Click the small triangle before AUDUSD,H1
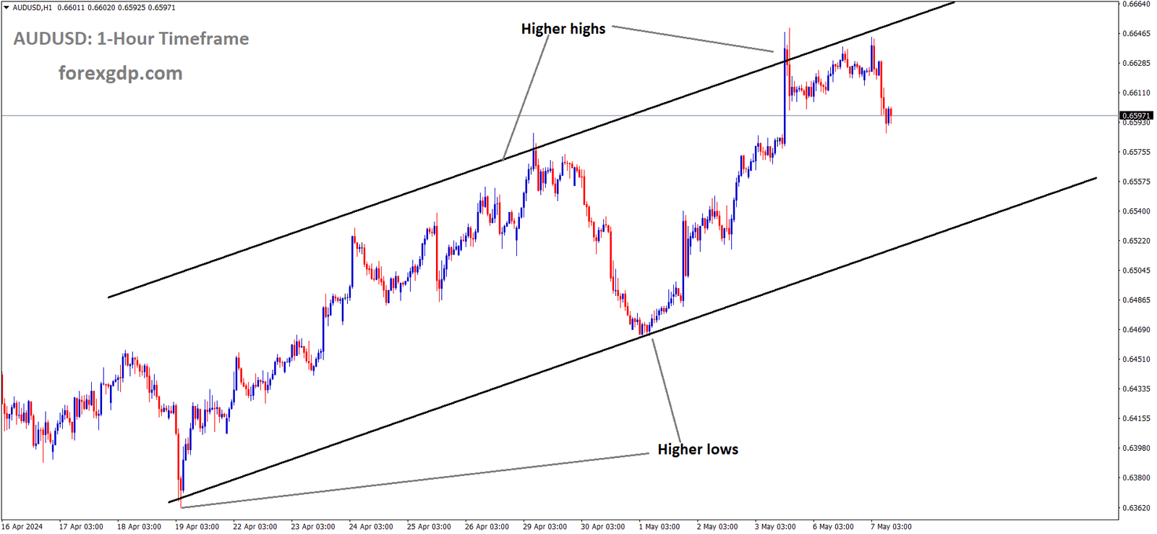1157x534 pixels. pos(7,7)
